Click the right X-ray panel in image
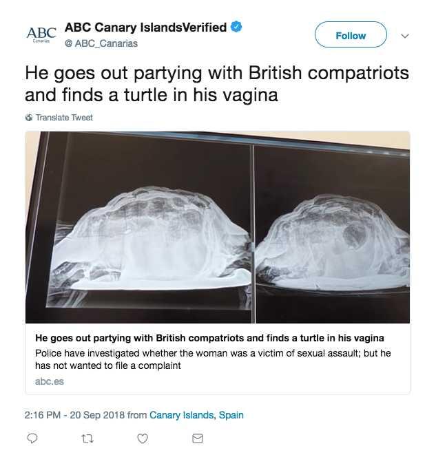 [x=333, y=235]
